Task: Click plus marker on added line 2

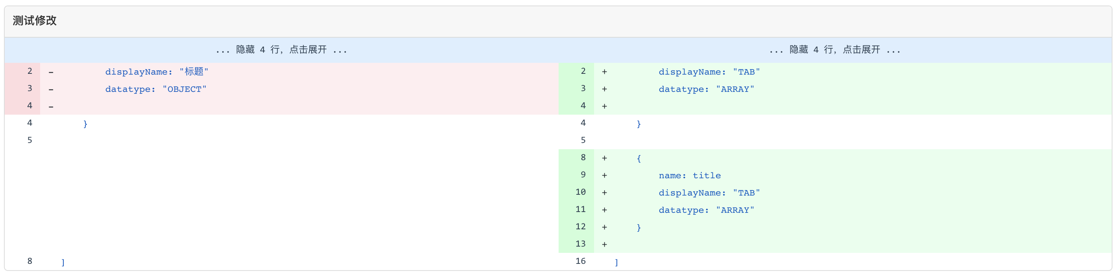Action: click(604, 72)
